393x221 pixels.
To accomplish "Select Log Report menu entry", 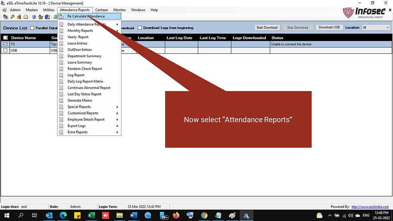I will click(89, 75).
